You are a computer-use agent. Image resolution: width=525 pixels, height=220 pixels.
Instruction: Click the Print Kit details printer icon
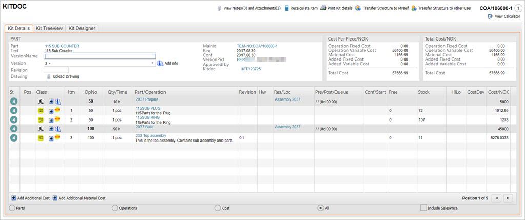[x=324, y=8]
